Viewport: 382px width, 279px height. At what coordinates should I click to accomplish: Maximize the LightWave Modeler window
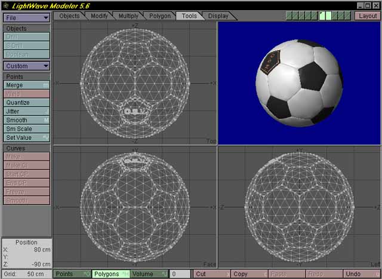pos(368,5)
